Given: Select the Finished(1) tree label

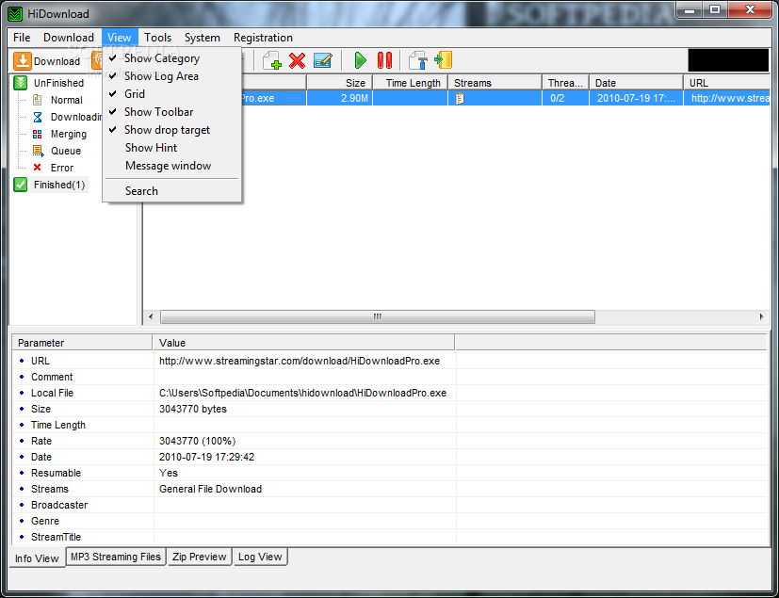Looking at the screenshot, I should tap(59, 185).
